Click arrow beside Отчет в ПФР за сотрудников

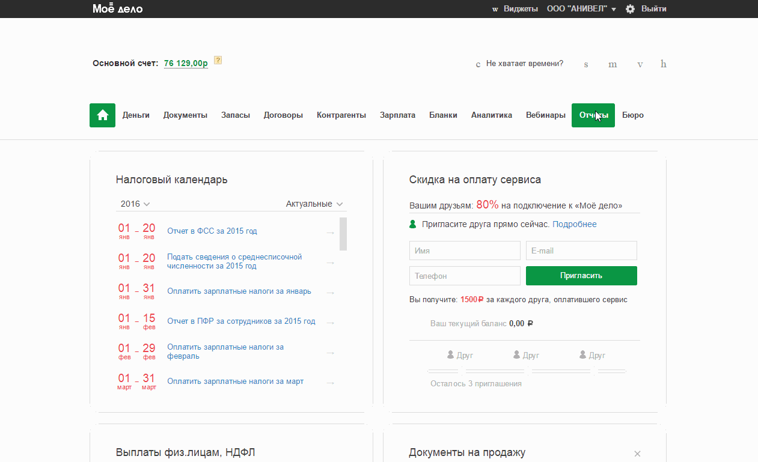pyautogui.click(x=330, y=323)
